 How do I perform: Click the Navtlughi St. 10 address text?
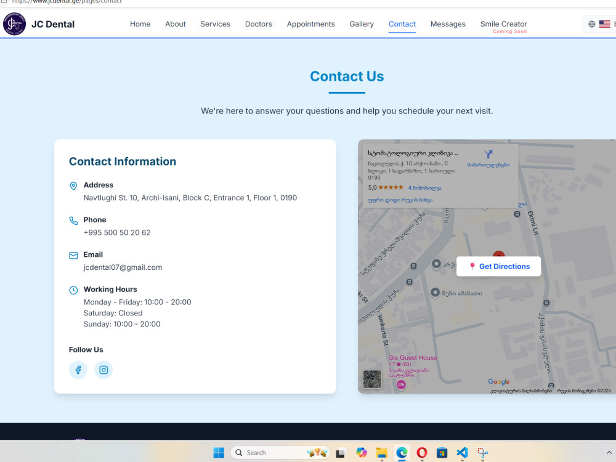(190, 198)
